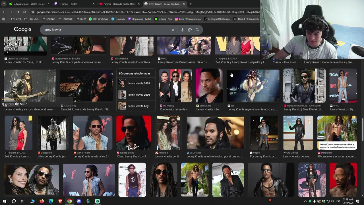Reload the page in Chrome

click(18, 12)
